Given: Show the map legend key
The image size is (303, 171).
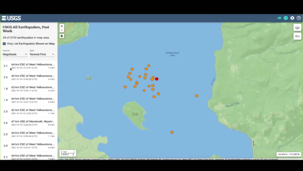Looking at the screenshot, I should coord(297,36).
